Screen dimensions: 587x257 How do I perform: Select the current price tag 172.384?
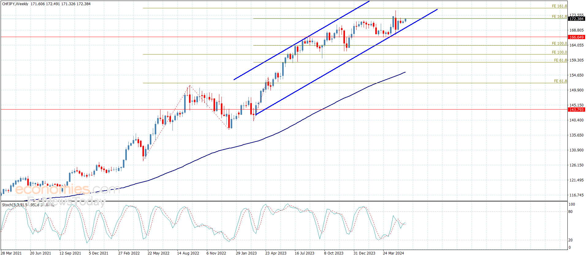pyautogui.click(x=576, y=19)
